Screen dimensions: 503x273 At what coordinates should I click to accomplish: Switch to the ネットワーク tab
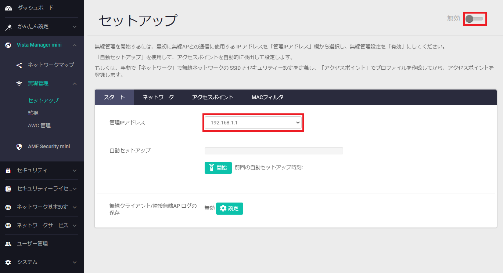coord(158,97)
